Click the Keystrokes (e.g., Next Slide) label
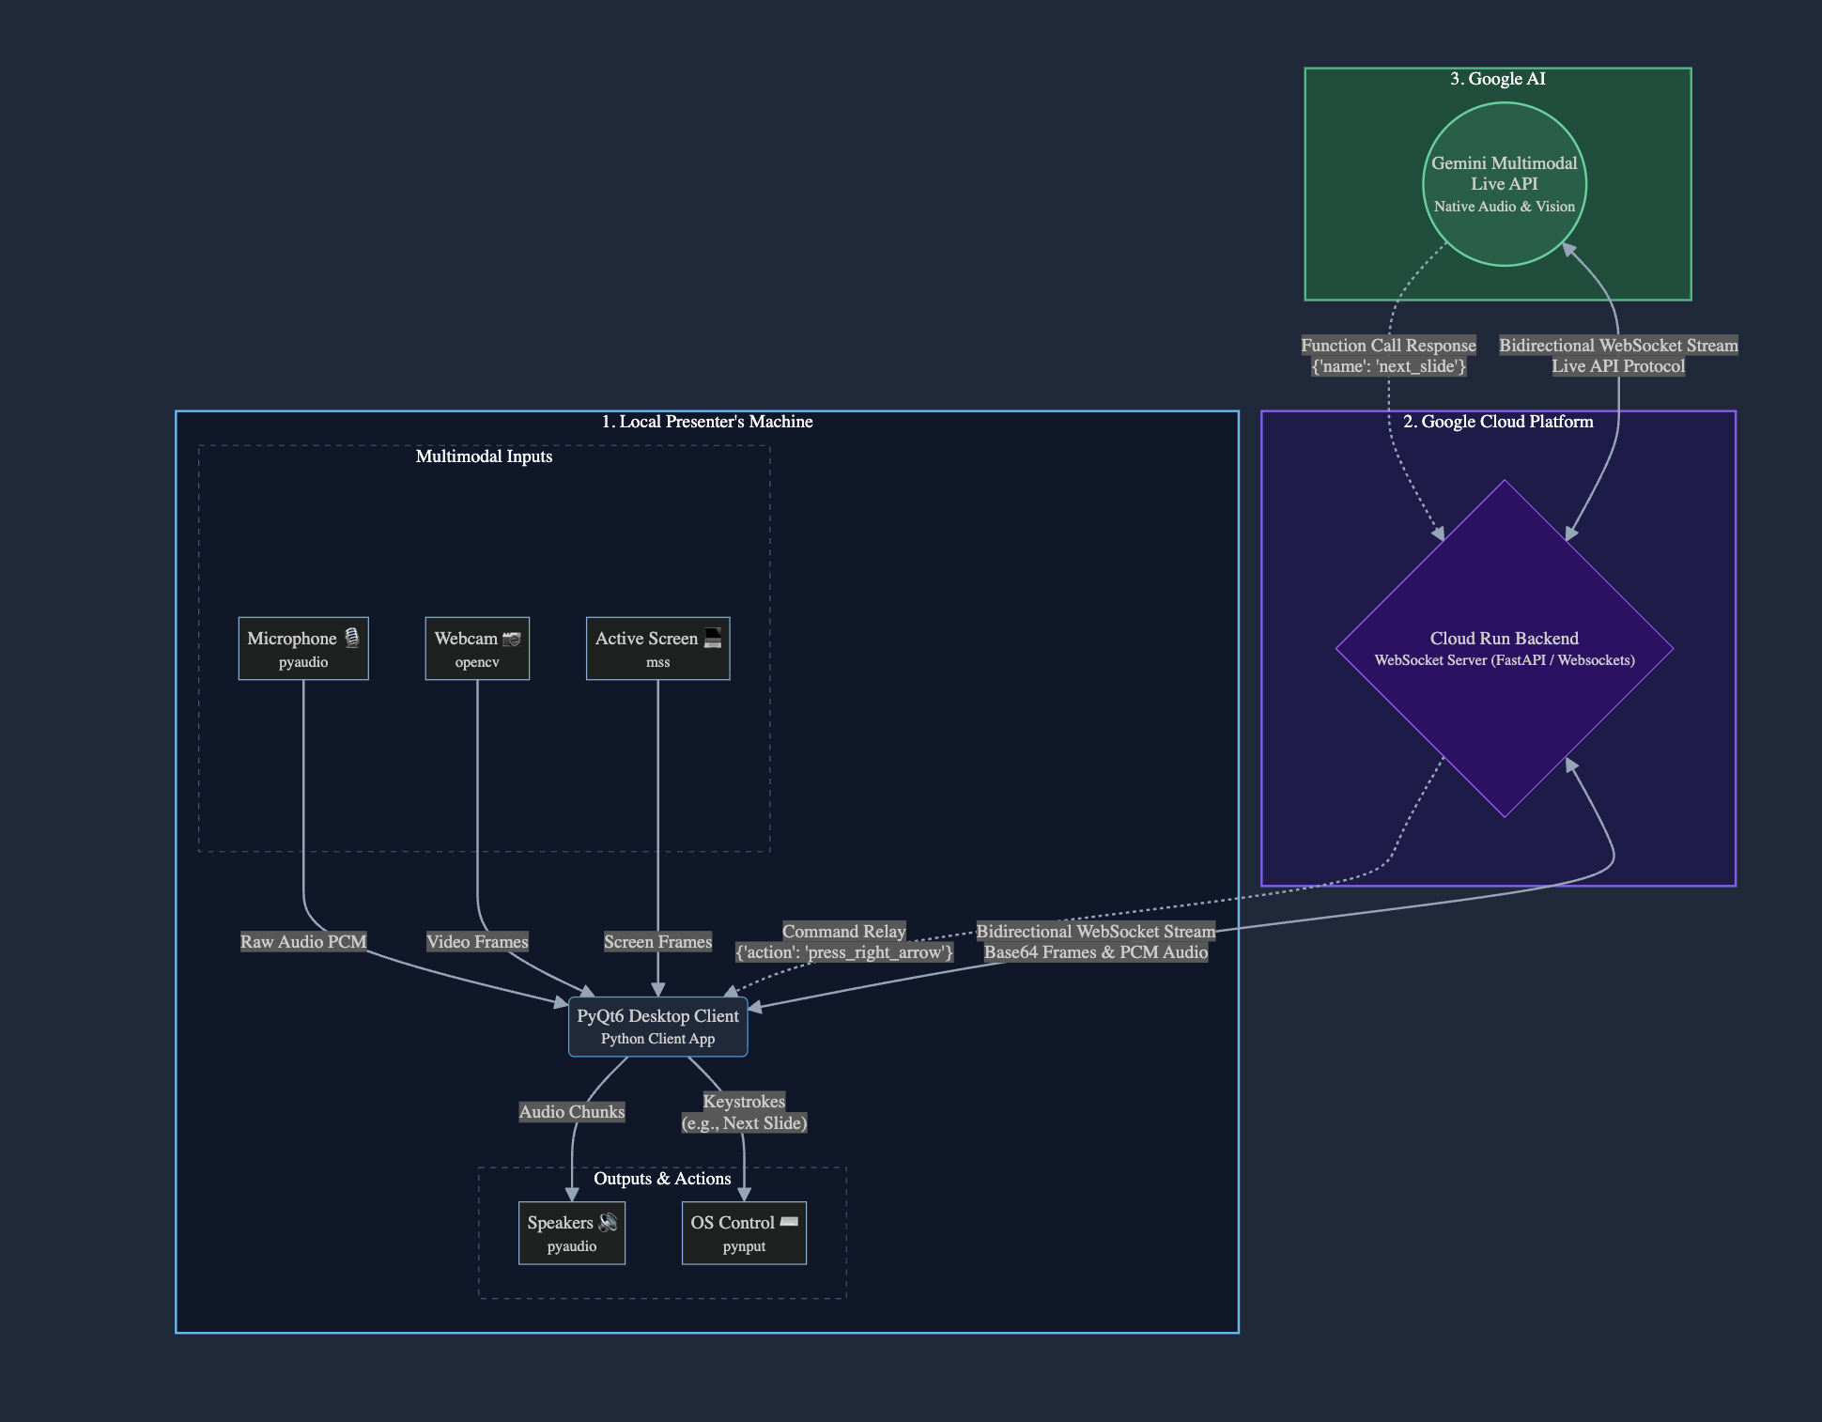This screenshot has height=1422, width=1822. pos(744,1112)
